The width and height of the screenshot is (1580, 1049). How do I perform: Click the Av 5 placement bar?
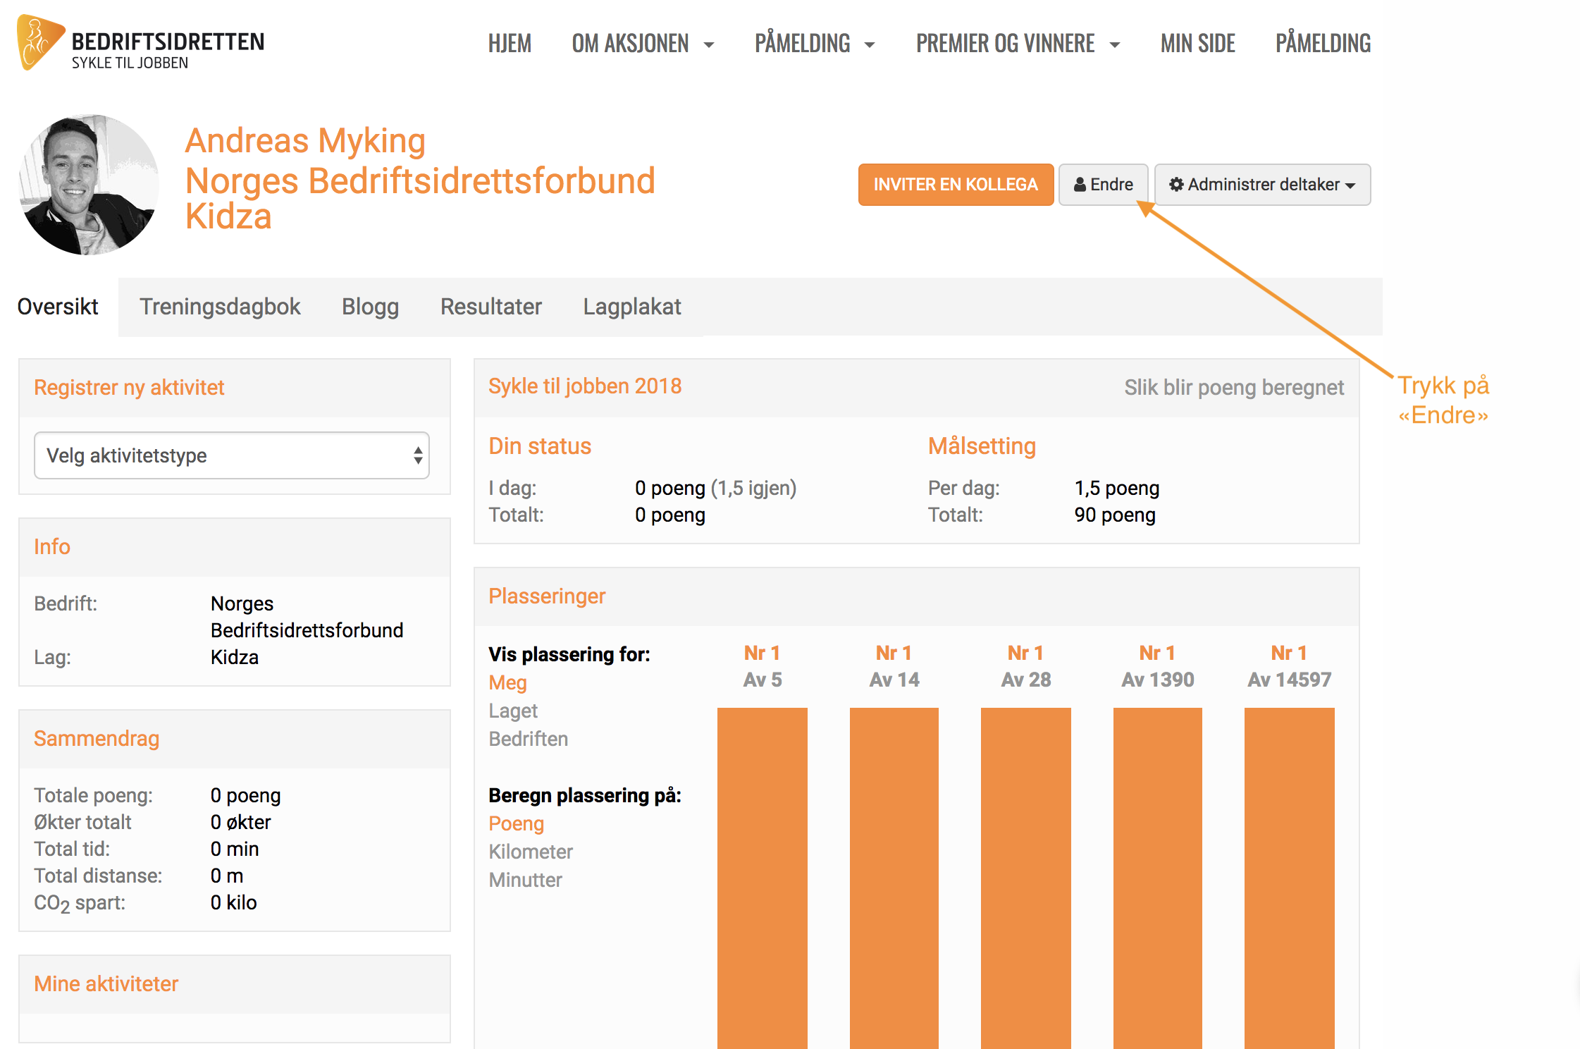click(763, 878)
